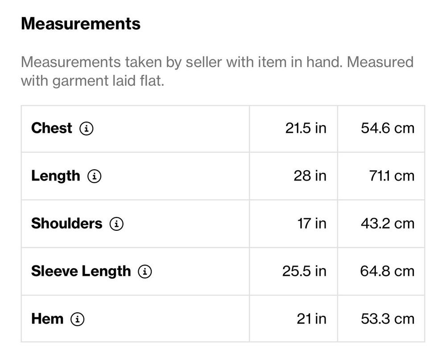Click the 21.5 in chest value
The width and height of the screenshot is (446, 360).
(x=306, y=128)
